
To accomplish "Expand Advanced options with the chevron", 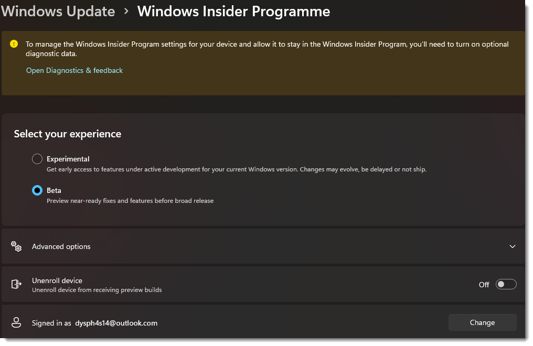I will click(x=512, y=246).
